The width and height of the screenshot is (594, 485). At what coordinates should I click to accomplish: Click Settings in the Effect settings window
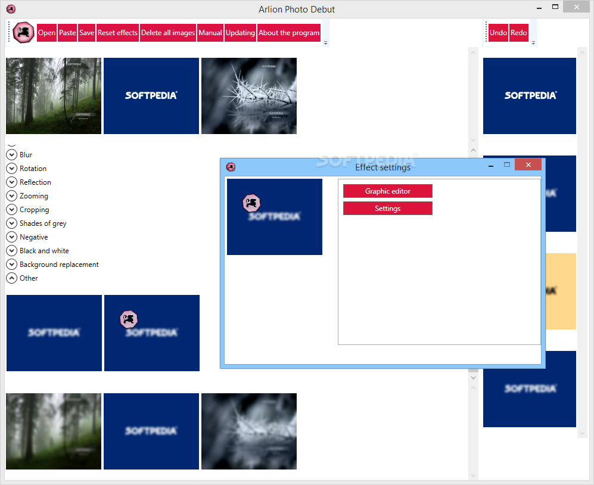pos(387,209)
